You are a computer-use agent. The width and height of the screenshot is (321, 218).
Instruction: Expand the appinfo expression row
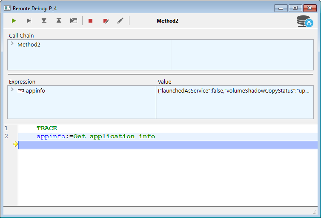click(12, 90)
